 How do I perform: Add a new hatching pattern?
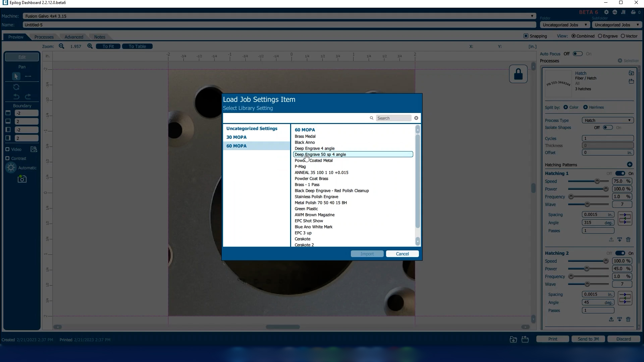coord(630,165)
